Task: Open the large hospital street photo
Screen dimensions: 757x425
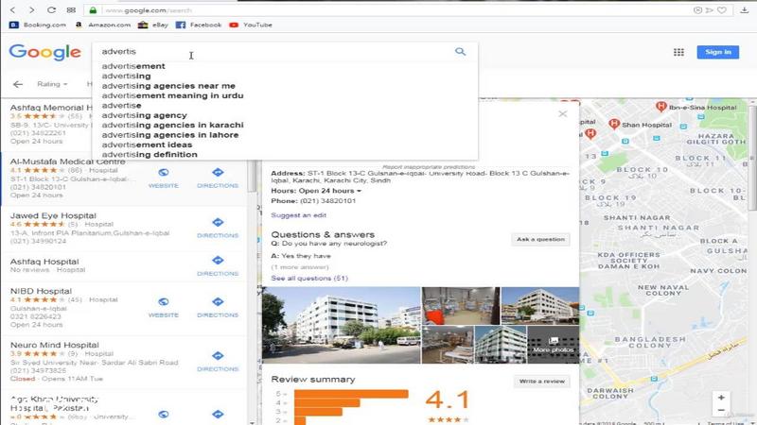Action: tap(342, 325)
